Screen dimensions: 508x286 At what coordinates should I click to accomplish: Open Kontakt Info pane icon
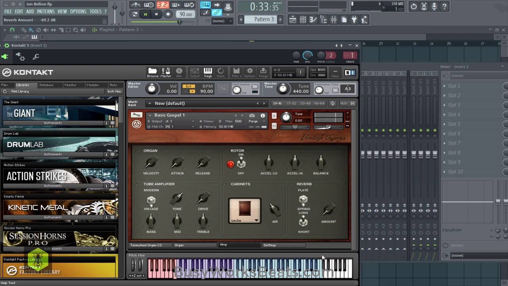(179, 72)
